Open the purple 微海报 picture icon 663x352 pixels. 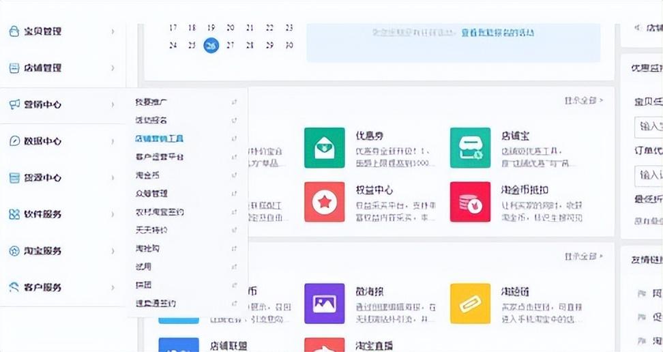click(x=324, y=304)
